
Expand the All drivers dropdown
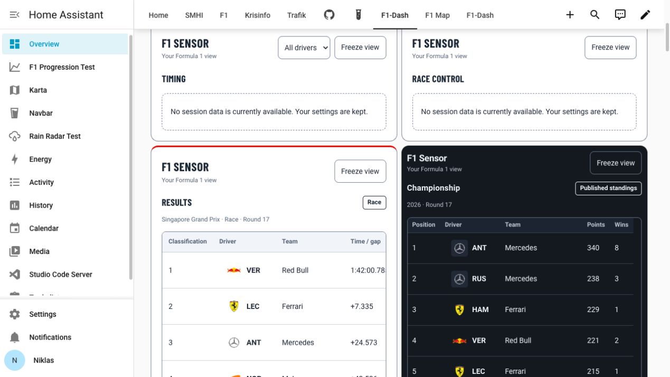[x=304, y=48]
